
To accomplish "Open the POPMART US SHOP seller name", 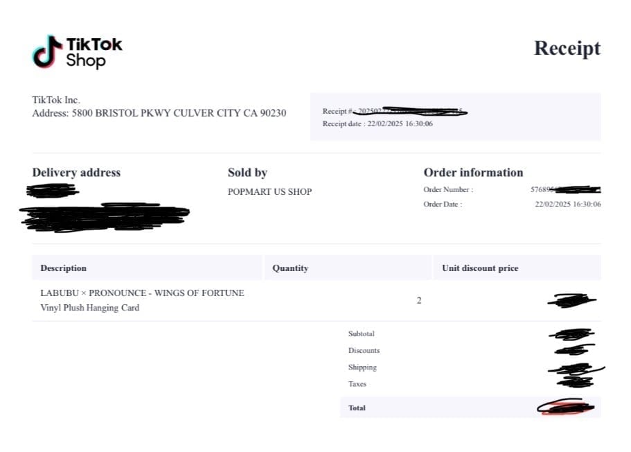I will (x=269, y=192).
